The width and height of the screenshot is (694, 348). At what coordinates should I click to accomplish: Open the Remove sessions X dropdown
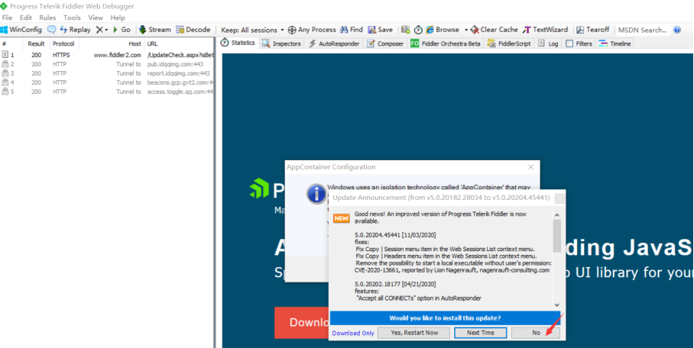102,30
